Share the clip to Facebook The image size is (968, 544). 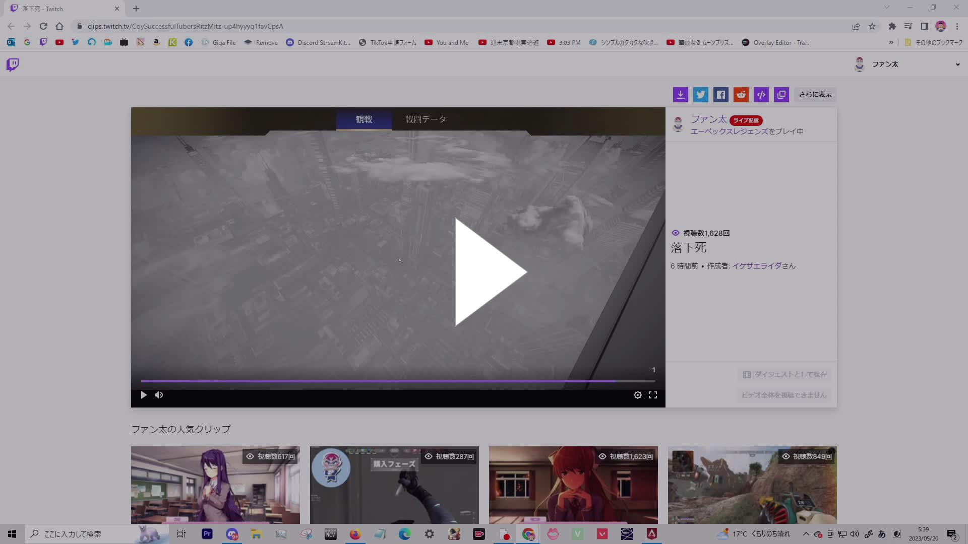tap(720, 94)
